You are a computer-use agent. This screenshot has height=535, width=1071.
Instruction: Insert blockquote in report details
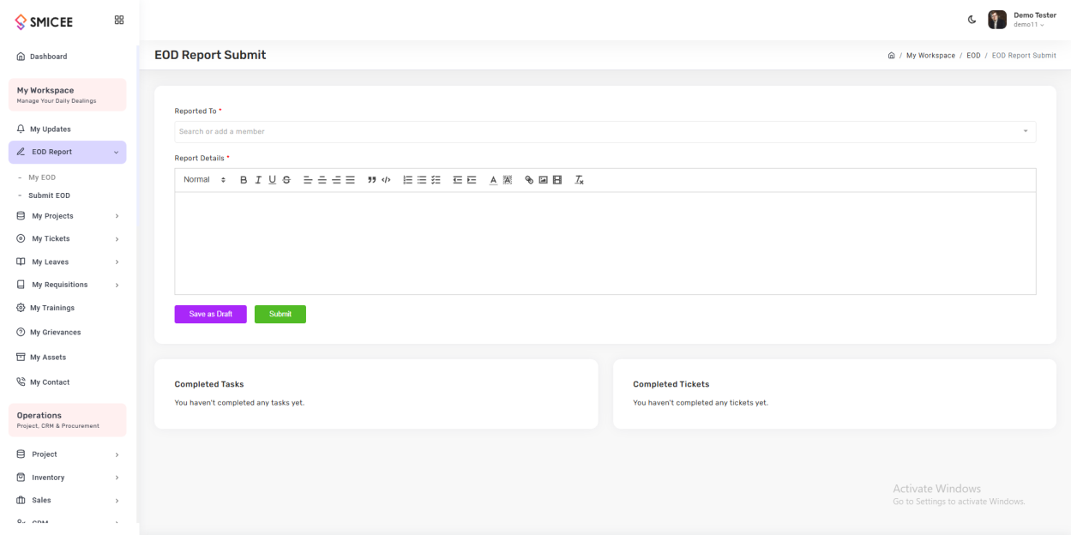tap(372, 180)
